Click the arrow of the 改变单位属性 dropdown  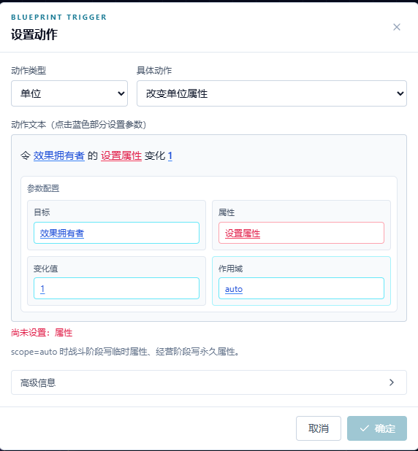[x=400, y=93]
